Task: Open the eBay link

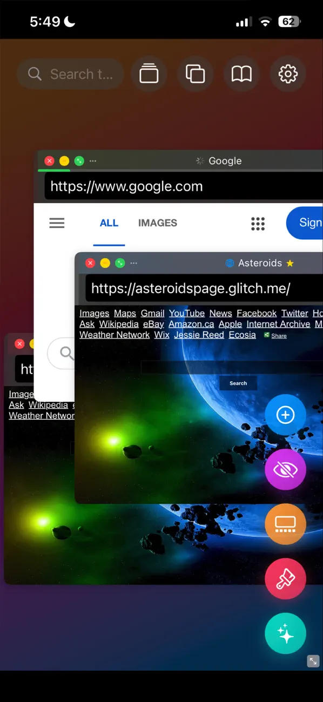Action: click(153, 324)
